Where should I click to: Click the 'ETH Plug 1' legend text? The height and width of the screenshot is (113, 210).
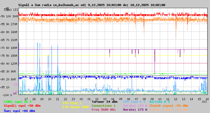72,103
